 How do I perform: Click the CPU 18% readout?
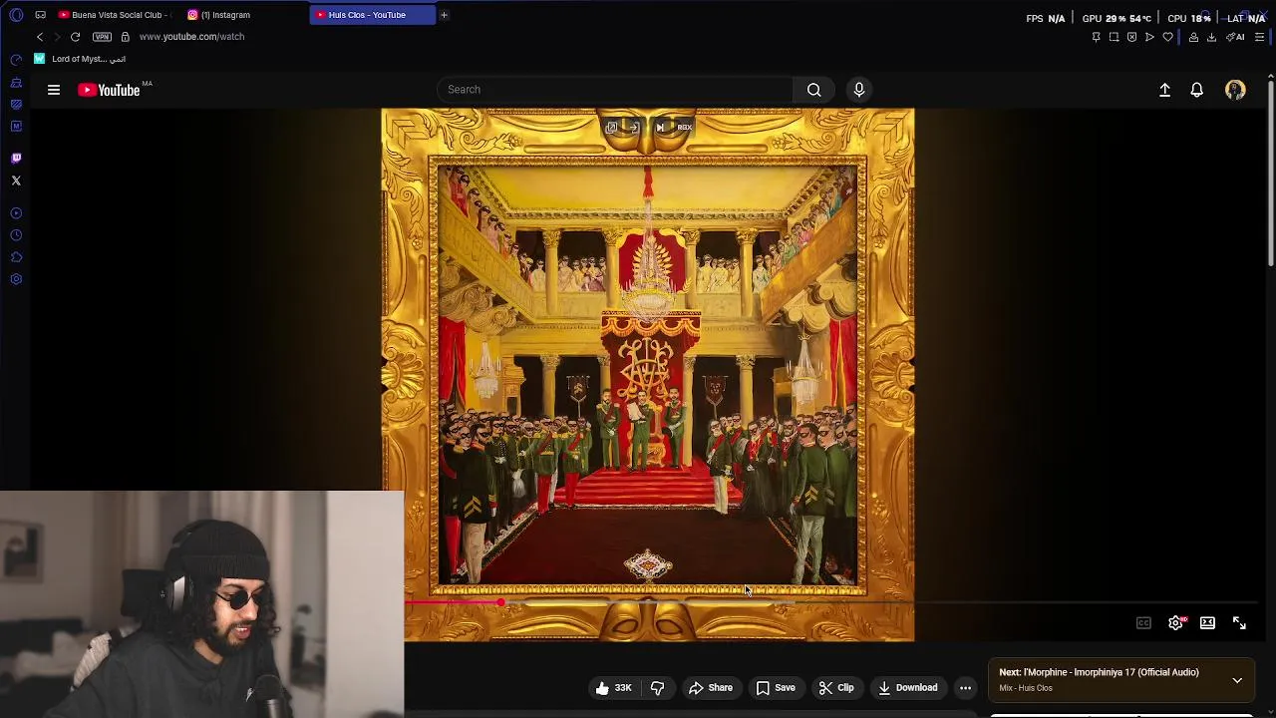click(x=1188, y=19)
